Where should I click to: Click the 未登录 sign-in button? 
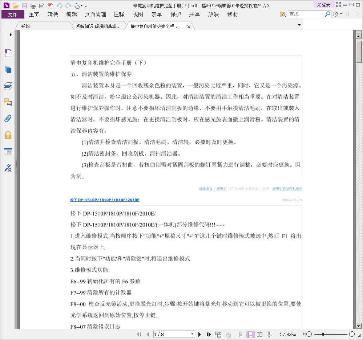pos(323,5)
